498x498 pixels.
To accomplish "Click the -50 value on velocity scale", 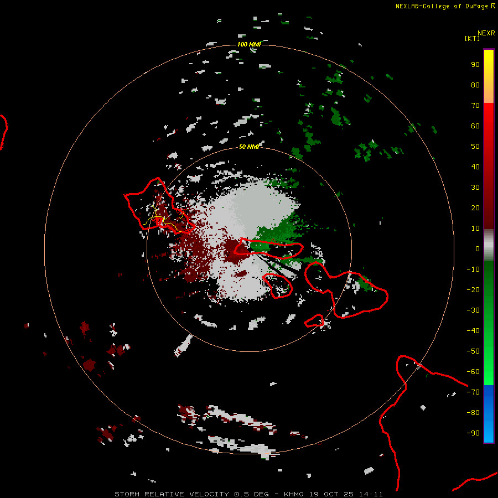I will [473, 351].
